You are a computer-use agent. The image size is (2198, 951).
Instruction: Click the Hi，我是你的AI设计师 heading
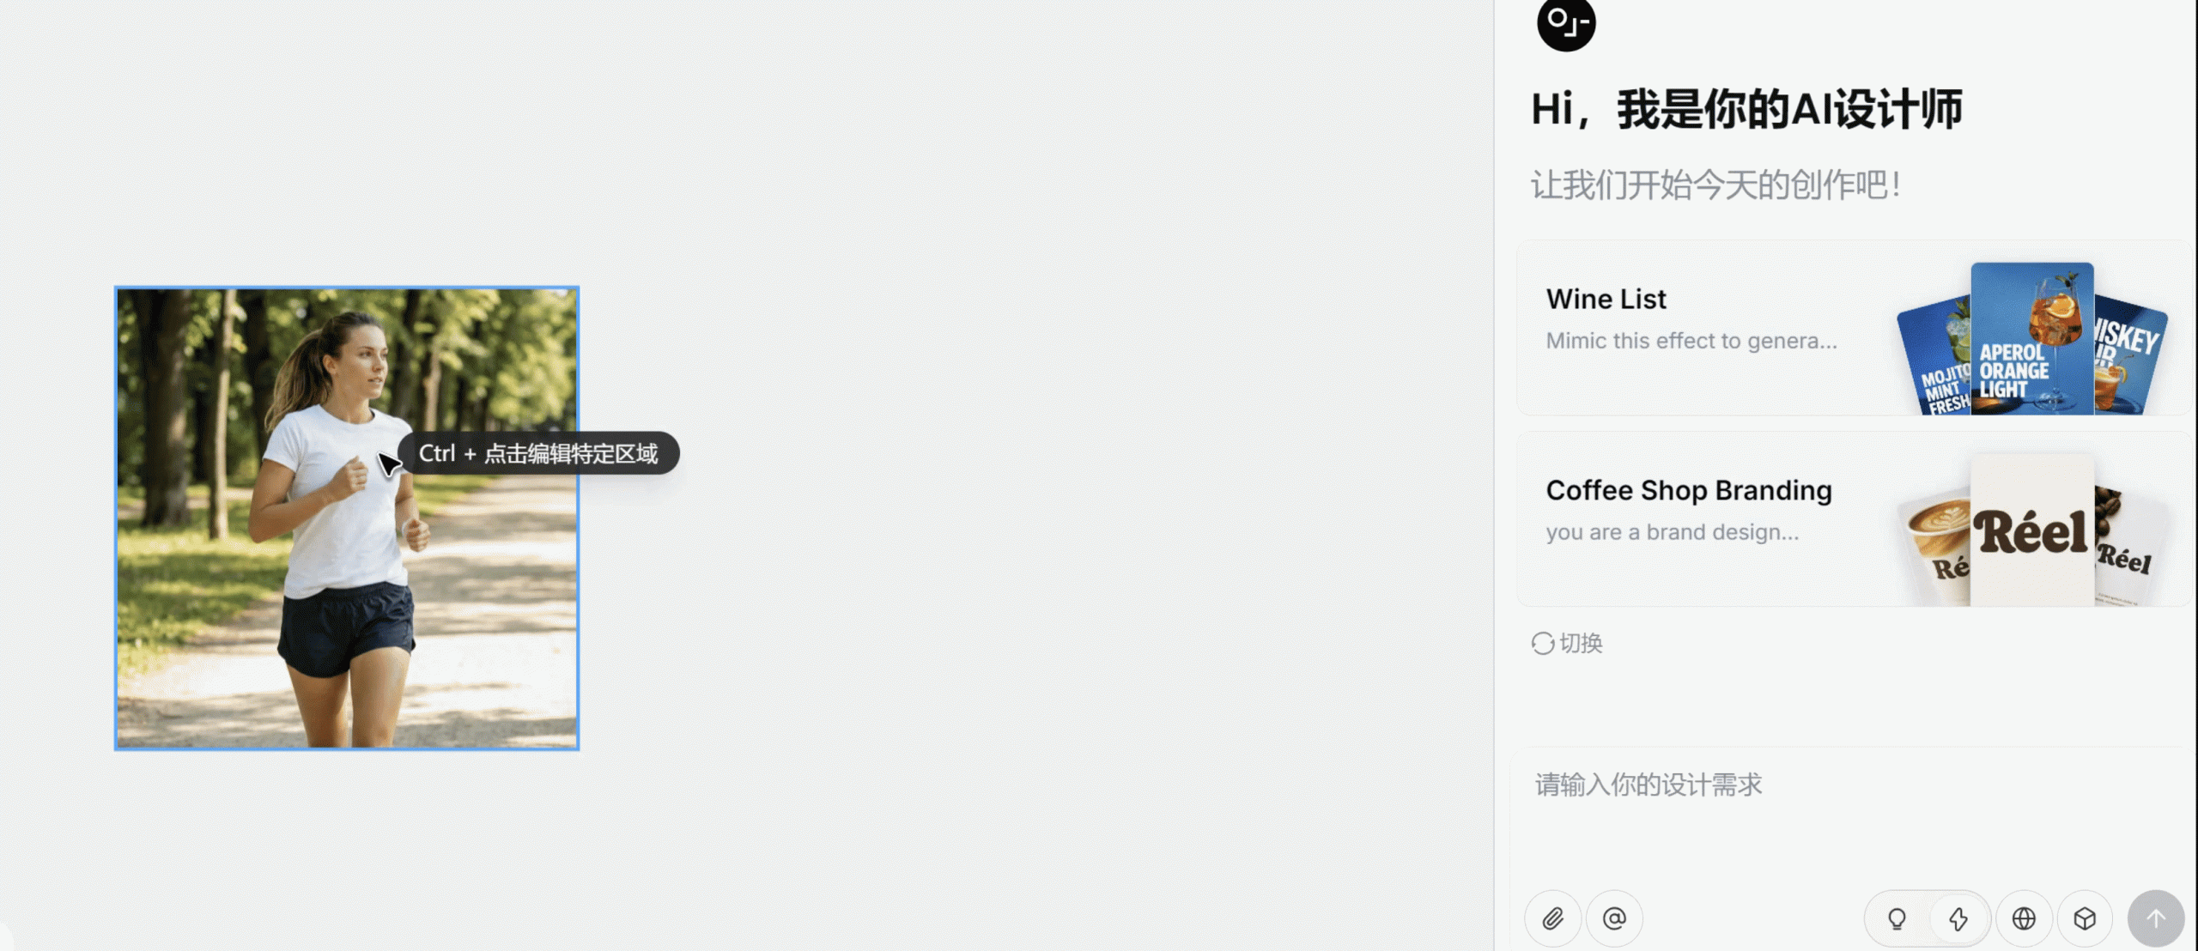tap(1746, 110)
